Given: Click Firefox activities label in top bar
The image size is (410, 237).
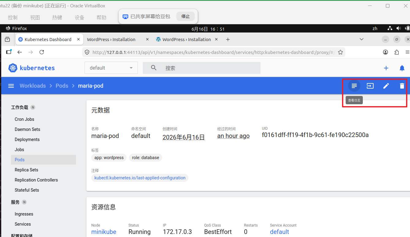Looking at the screenshot, I should tap(16, 29).
